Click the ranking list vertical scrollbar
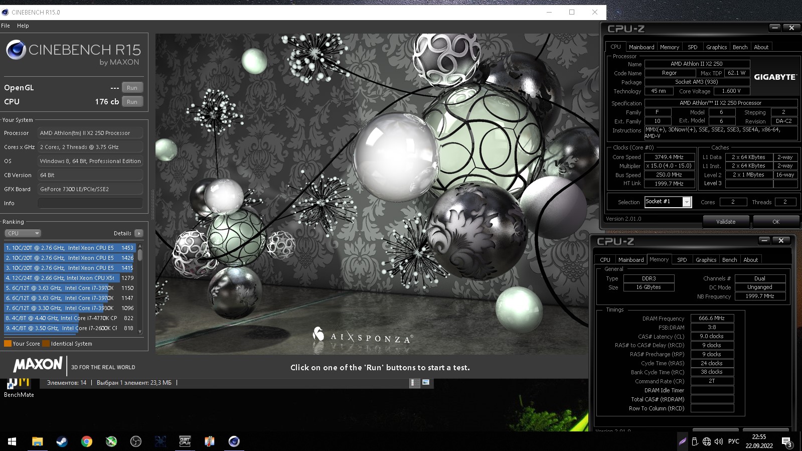Image resolution: width=802 pixels, height=451 pixels. pos(140,288)
